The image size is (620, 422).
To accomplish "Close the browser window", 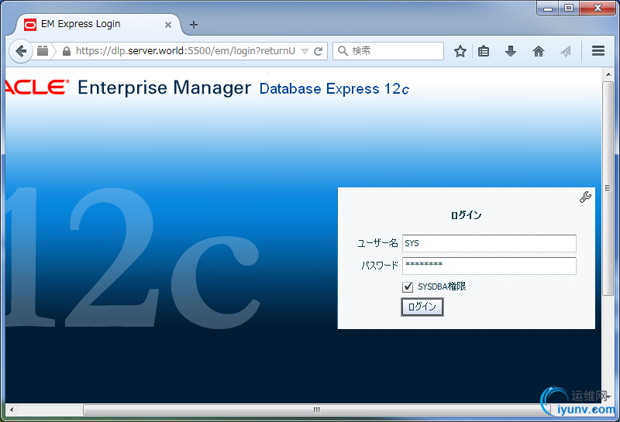I will (x=598, y=8).
